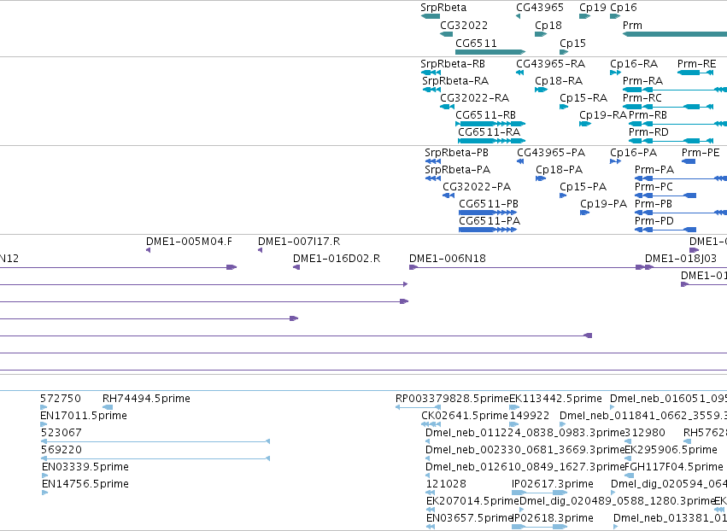Image resolution: width=727 pixels, height=531 pixels.
Task: Select the Cp15 gene
Action: 564,52
